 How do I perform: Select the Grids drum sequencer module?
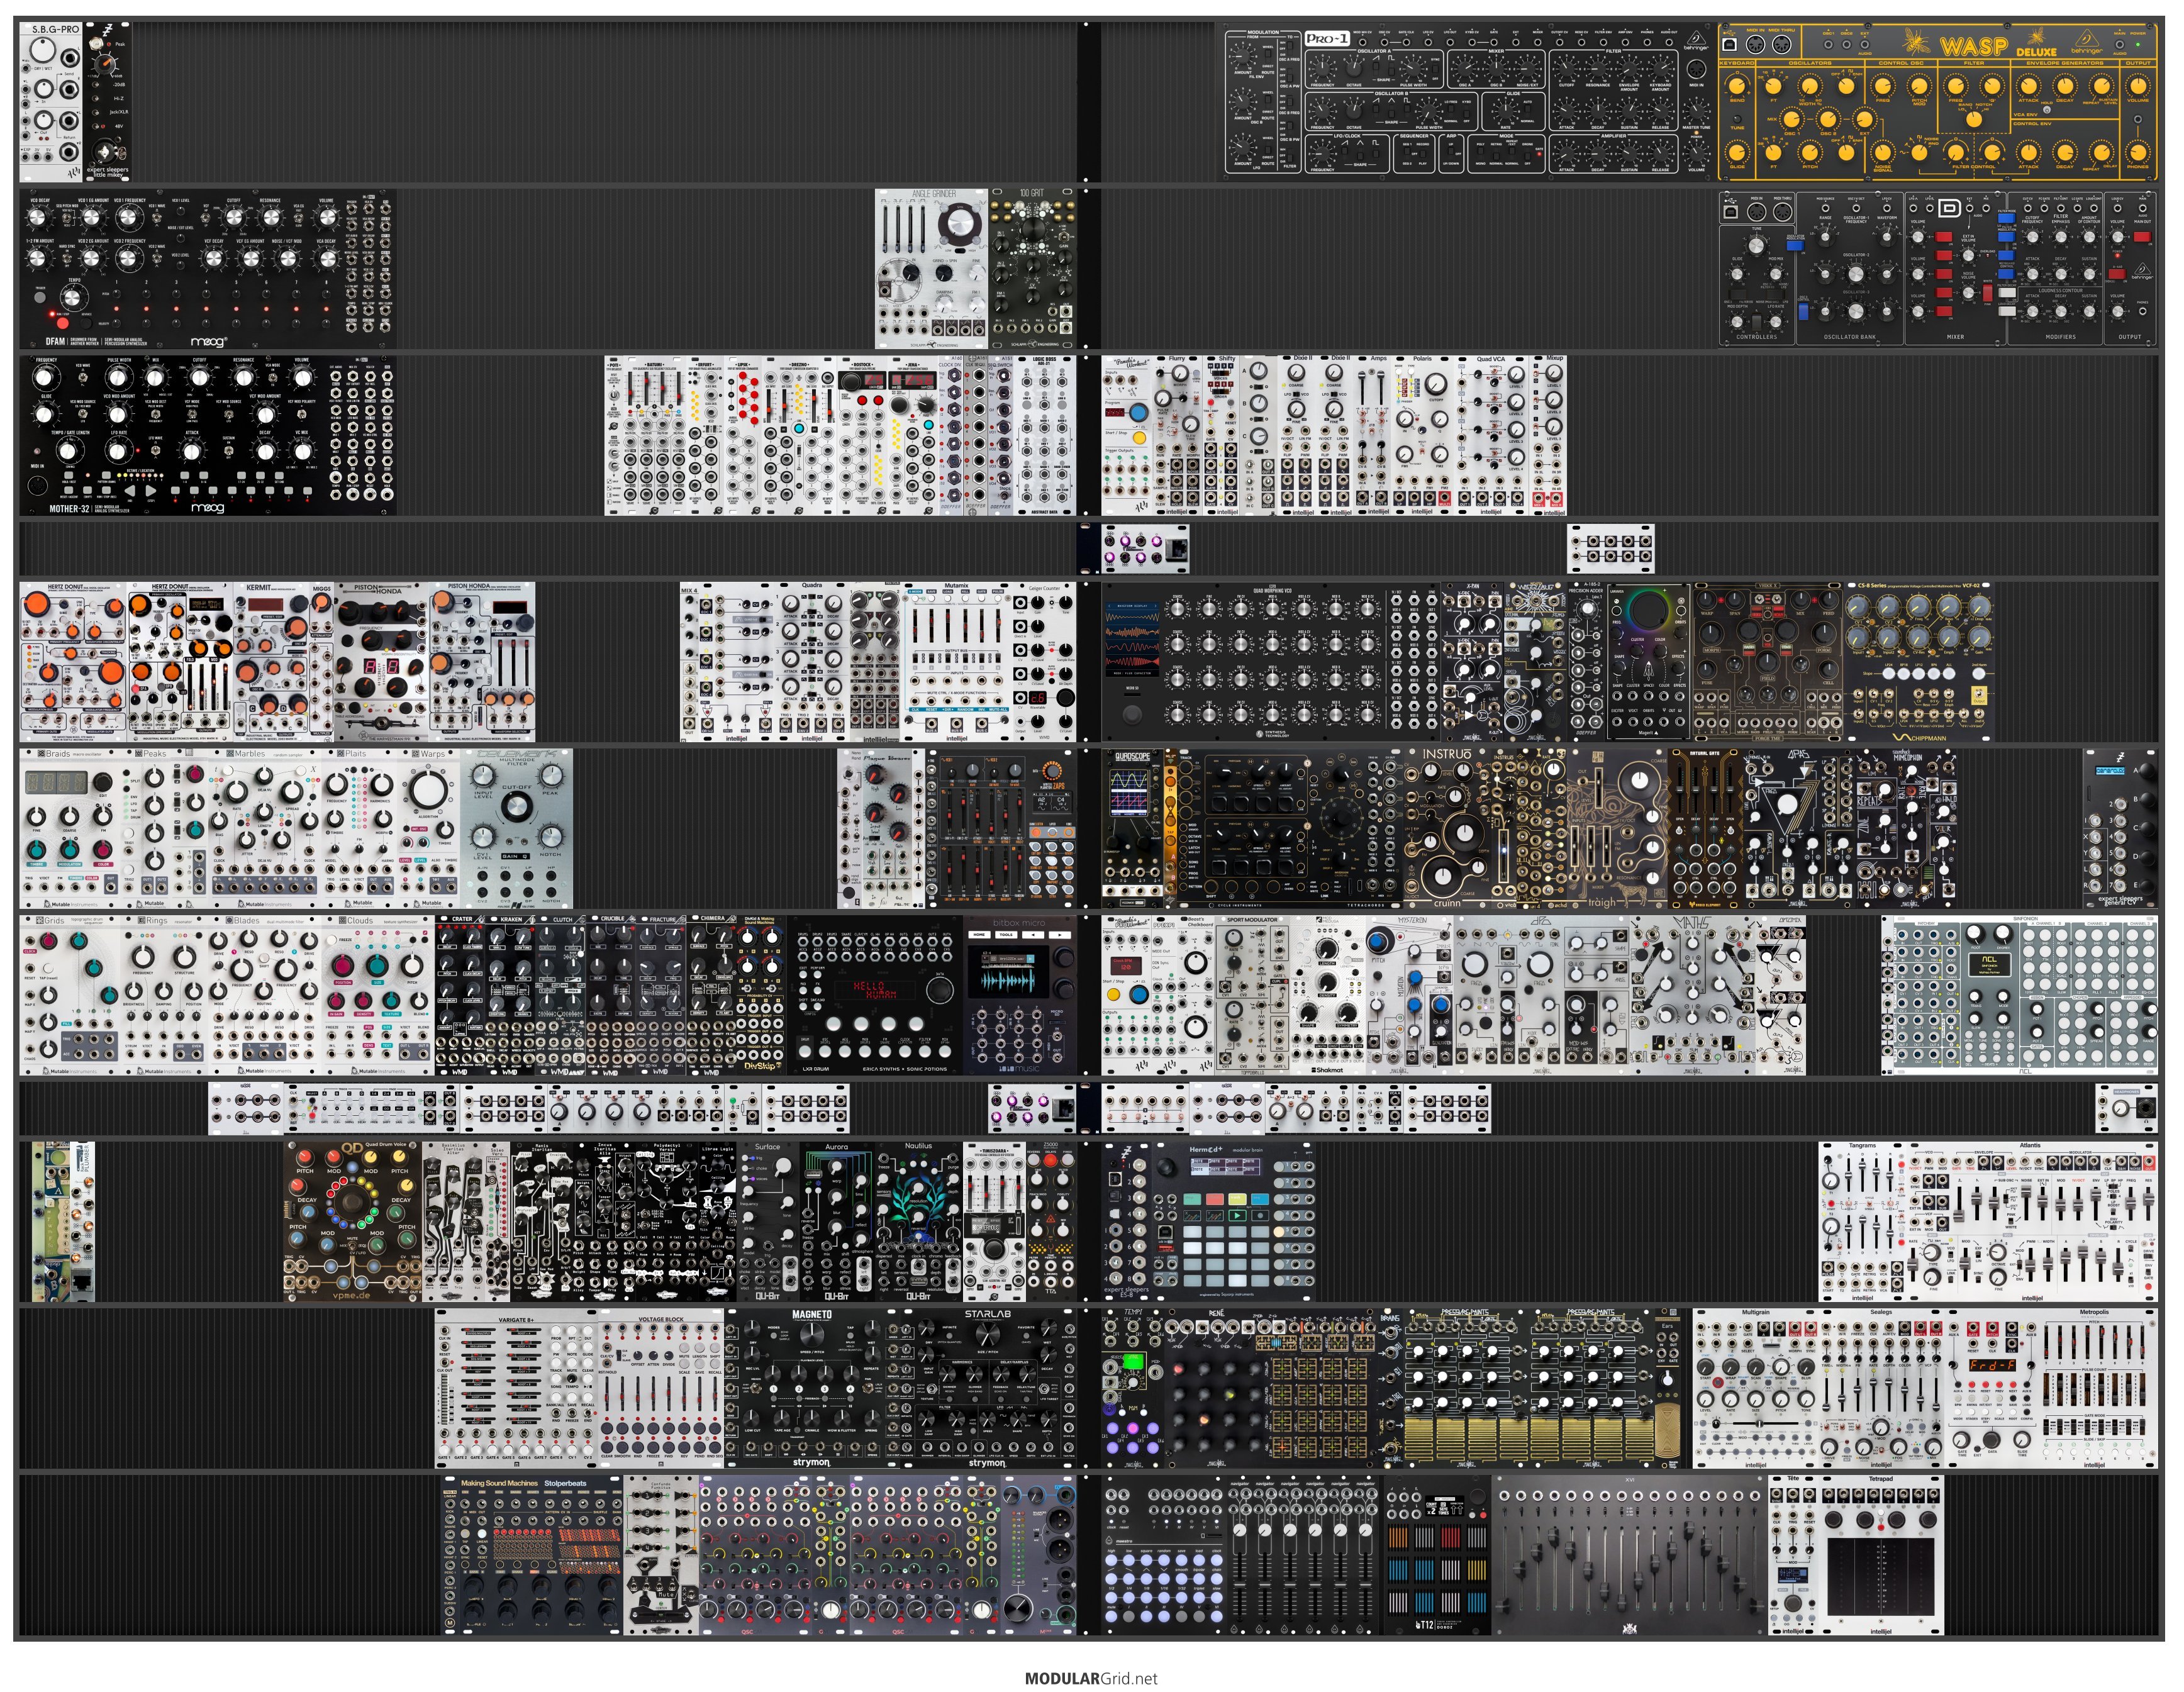click(69, 995)
